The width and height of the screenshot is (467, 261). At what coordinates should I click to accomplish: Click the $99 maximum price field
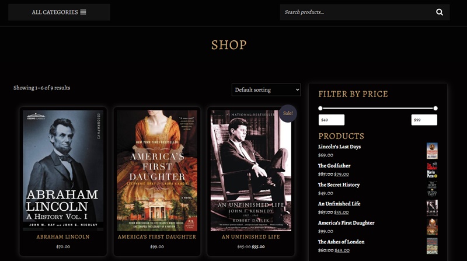(424, 120)
